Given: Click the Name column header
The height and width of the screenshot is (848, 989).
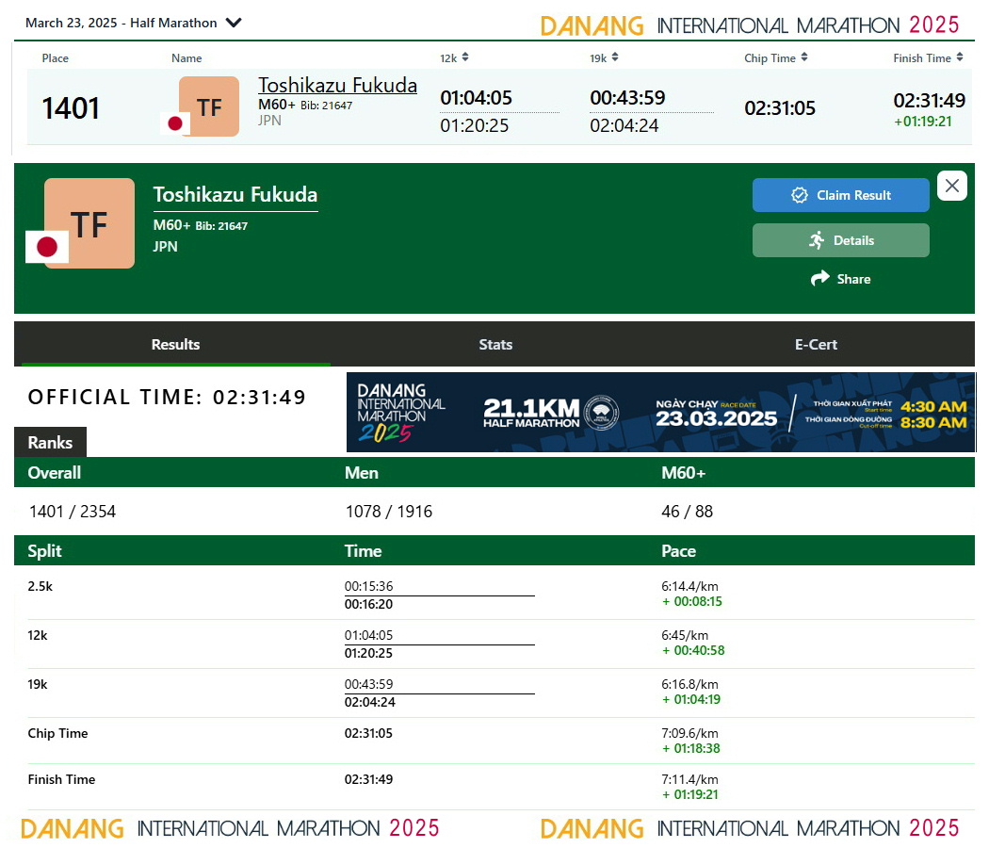Looking at the screenshot, I should pos(186,58).
